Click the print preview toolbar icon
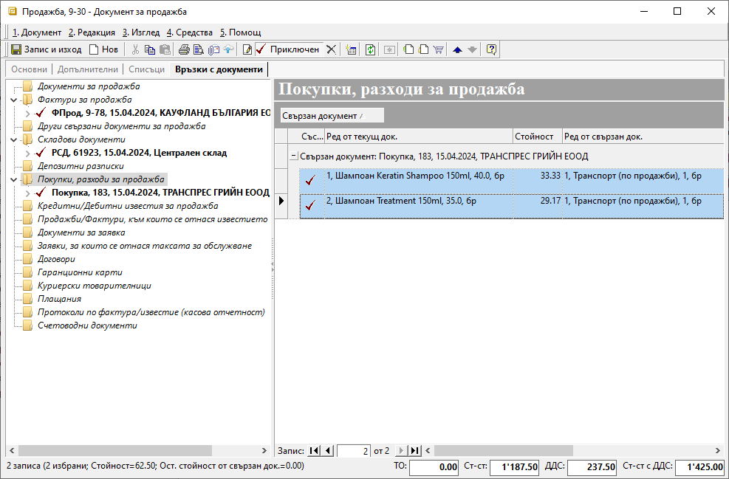Image resolution: width=729 pixels, height=479 pixels. [199, 49]
